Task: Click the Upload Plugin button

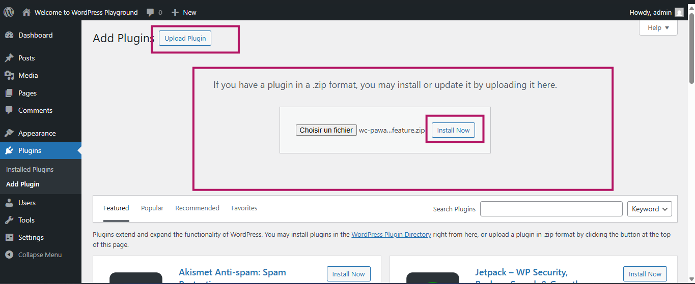Action: pyautogui.click(x=185, y=38)
